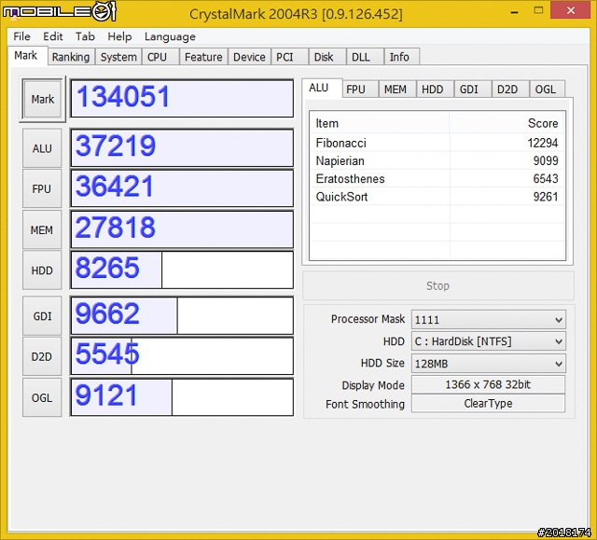597x540 pixels.
Task: Run the ALU benchmark button
Action: click(x=42, y=148)
